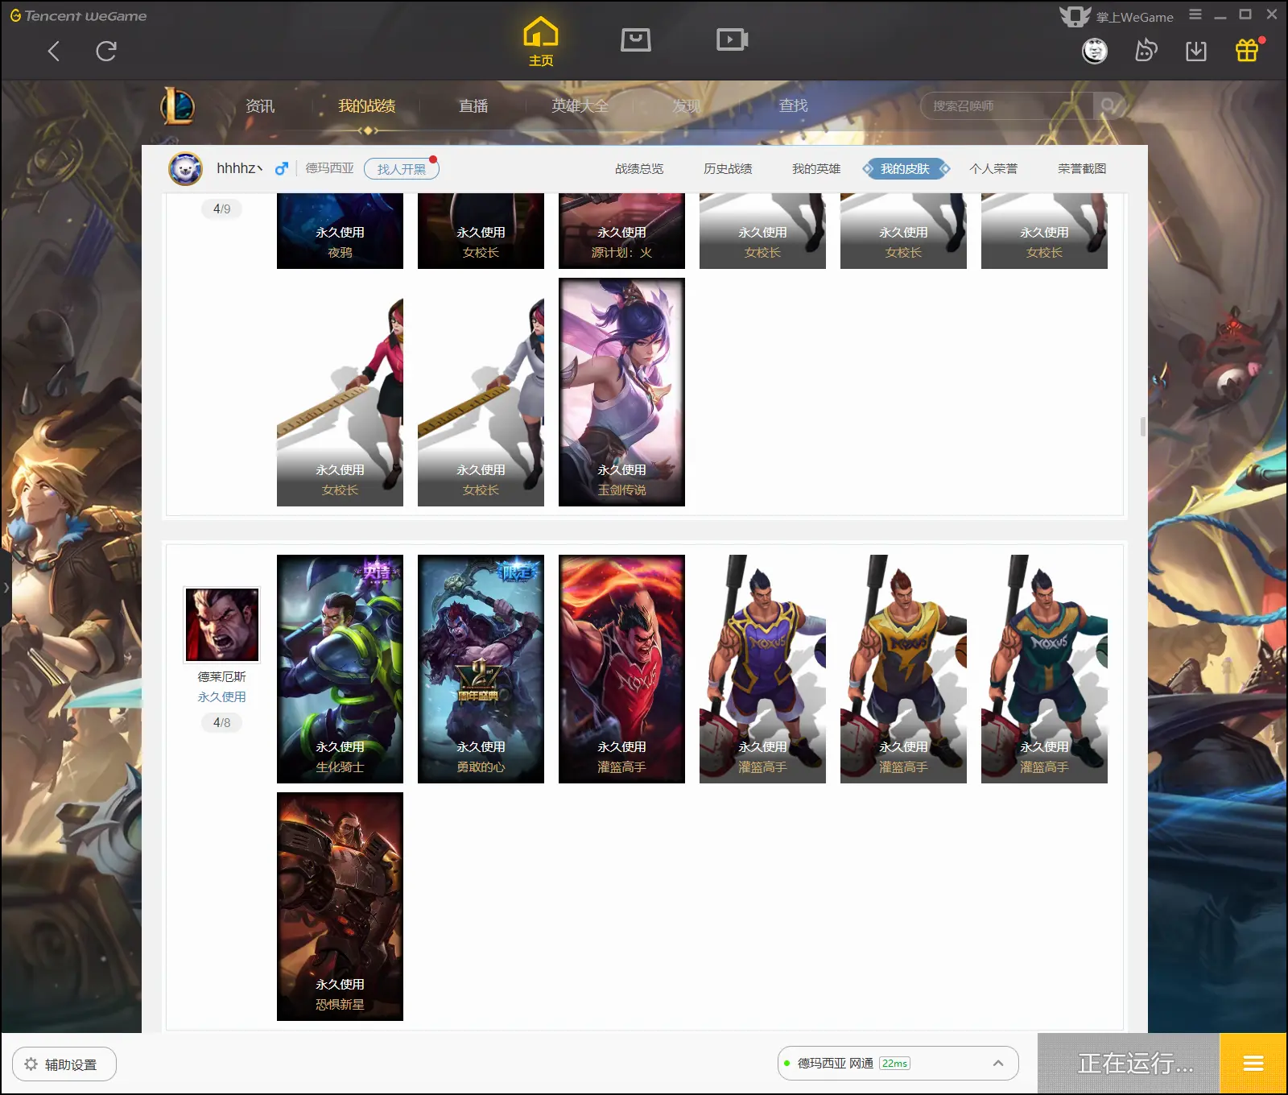Viewport: 1288px width, 1095px height.
Task: Open the 主页 home icon
Action: tap(541, 41)
